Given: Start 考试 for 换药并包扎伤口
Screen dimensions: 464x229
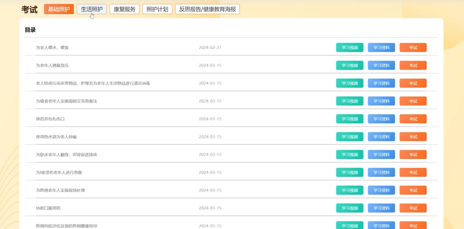Looking at the screenshot, I should (413, 119).
